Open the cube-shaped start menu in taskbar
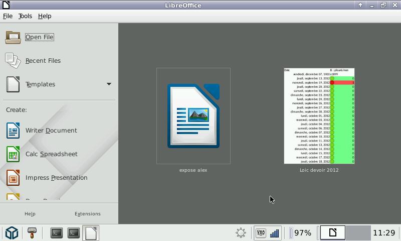The height and width of the screenshot is (241, 401). (12, 233)
